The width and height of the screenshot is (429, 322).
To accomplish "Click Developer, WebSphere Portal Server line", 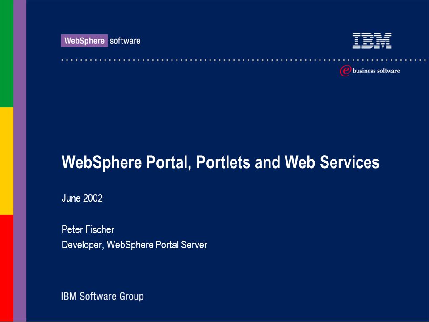I will click(135, 245).
